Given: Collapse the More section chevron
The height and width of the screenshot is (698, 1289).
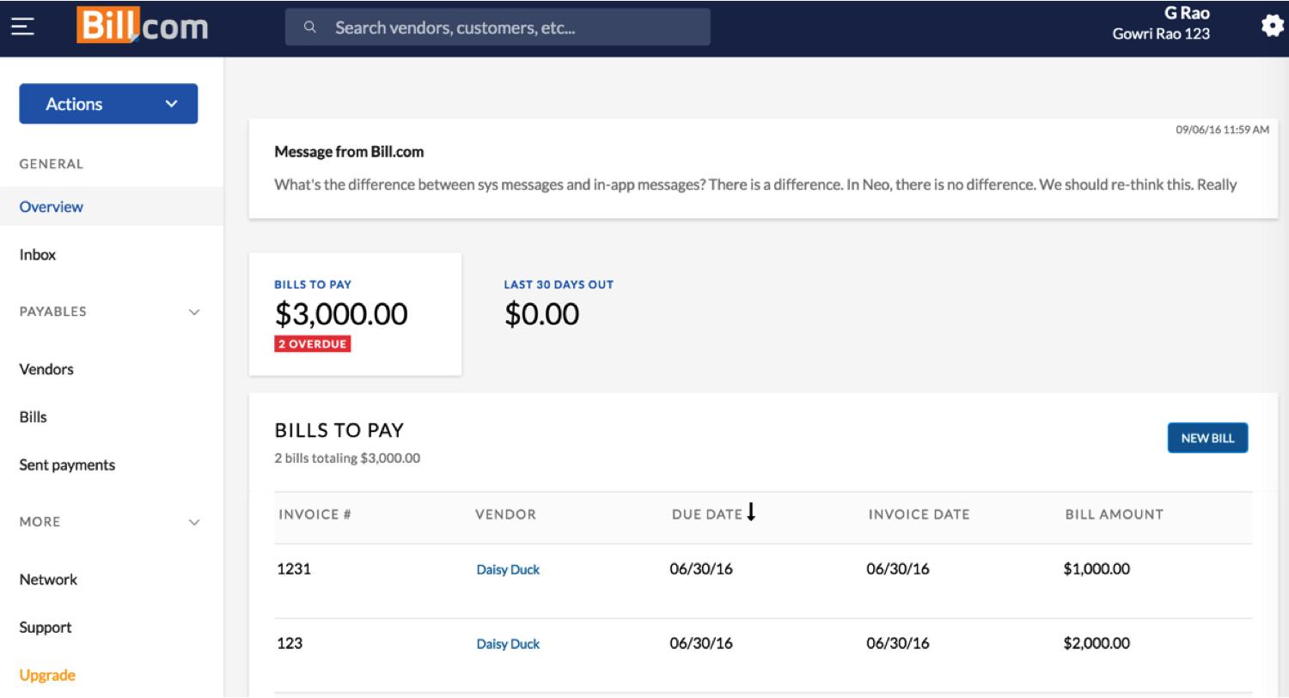Looking at the screenshot, I should [x=194, y=522].
